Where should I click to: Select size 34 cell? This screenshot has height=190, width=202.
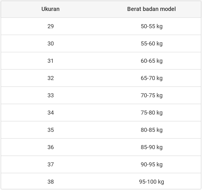[x=51, y=113]
